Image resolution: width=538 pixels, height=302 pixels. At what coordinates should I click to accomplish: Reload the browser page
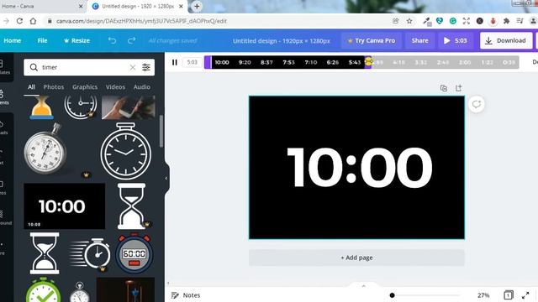19,21
